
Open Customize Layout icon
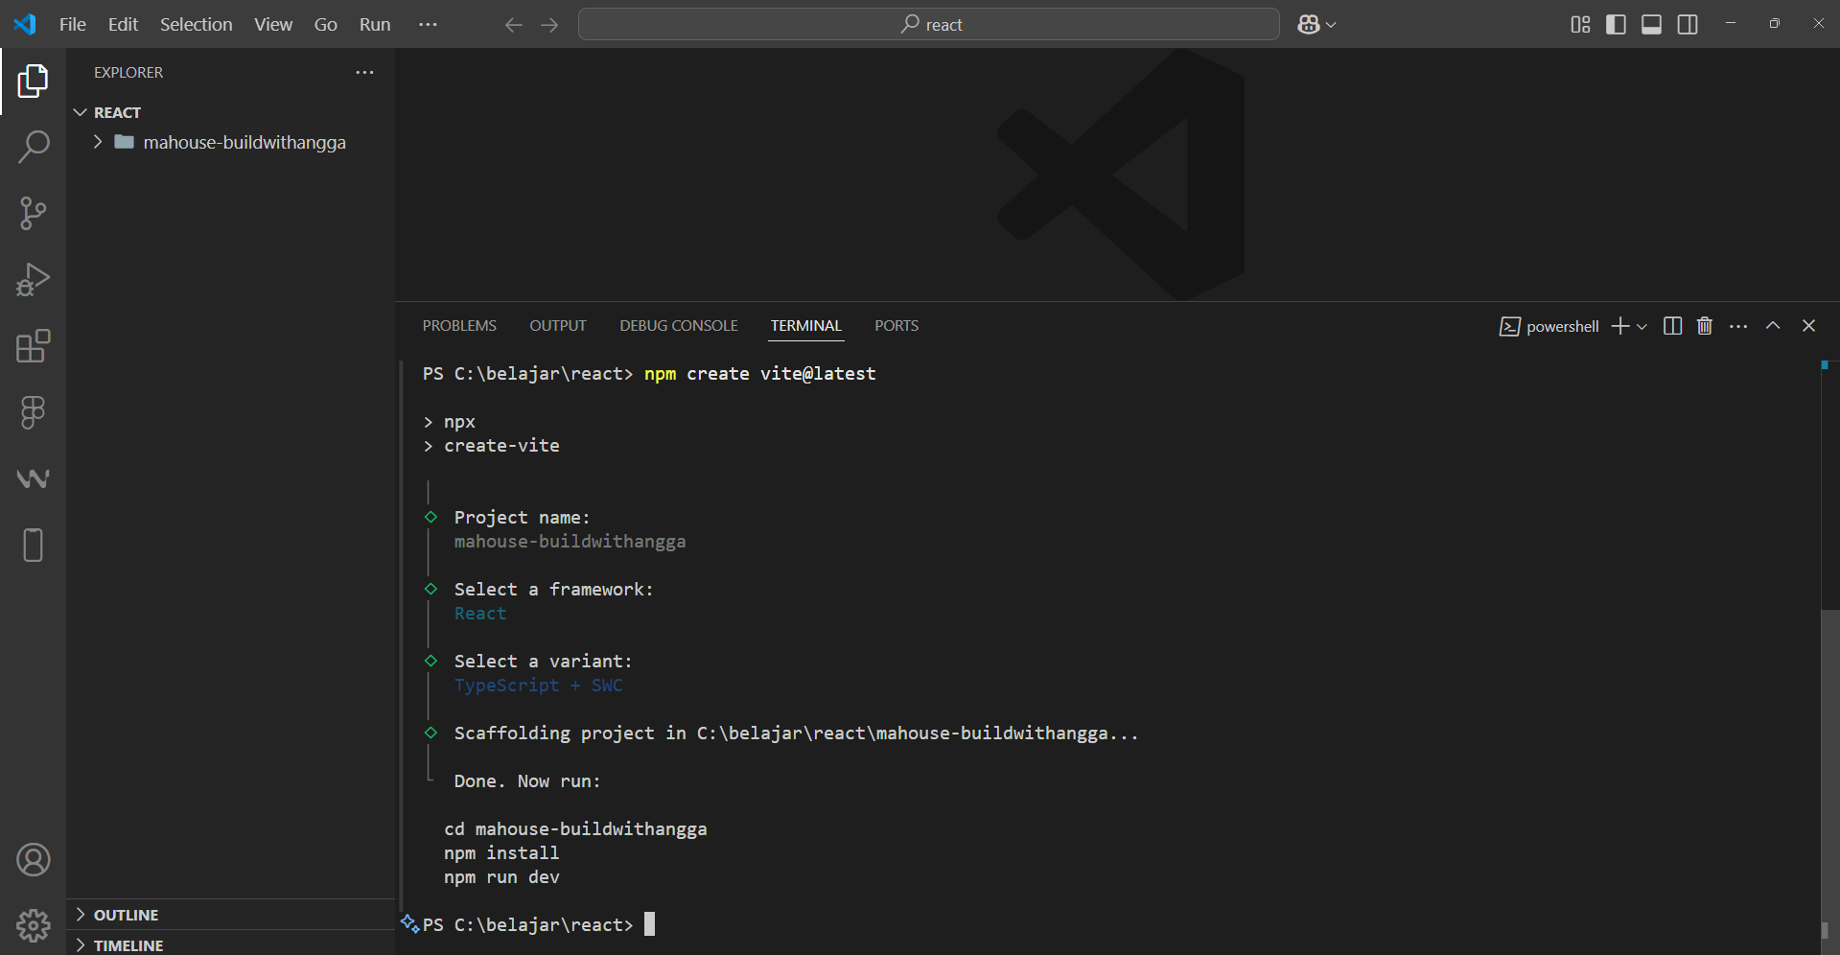[x=1580, y=25]
